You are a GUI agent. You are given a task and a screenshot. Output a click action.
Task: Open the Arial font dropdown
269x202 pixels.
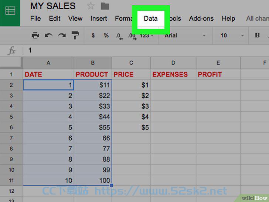pos(185,36)
